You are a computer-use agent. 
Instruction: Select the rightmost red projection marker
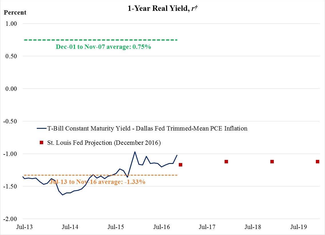click(318, 162)
